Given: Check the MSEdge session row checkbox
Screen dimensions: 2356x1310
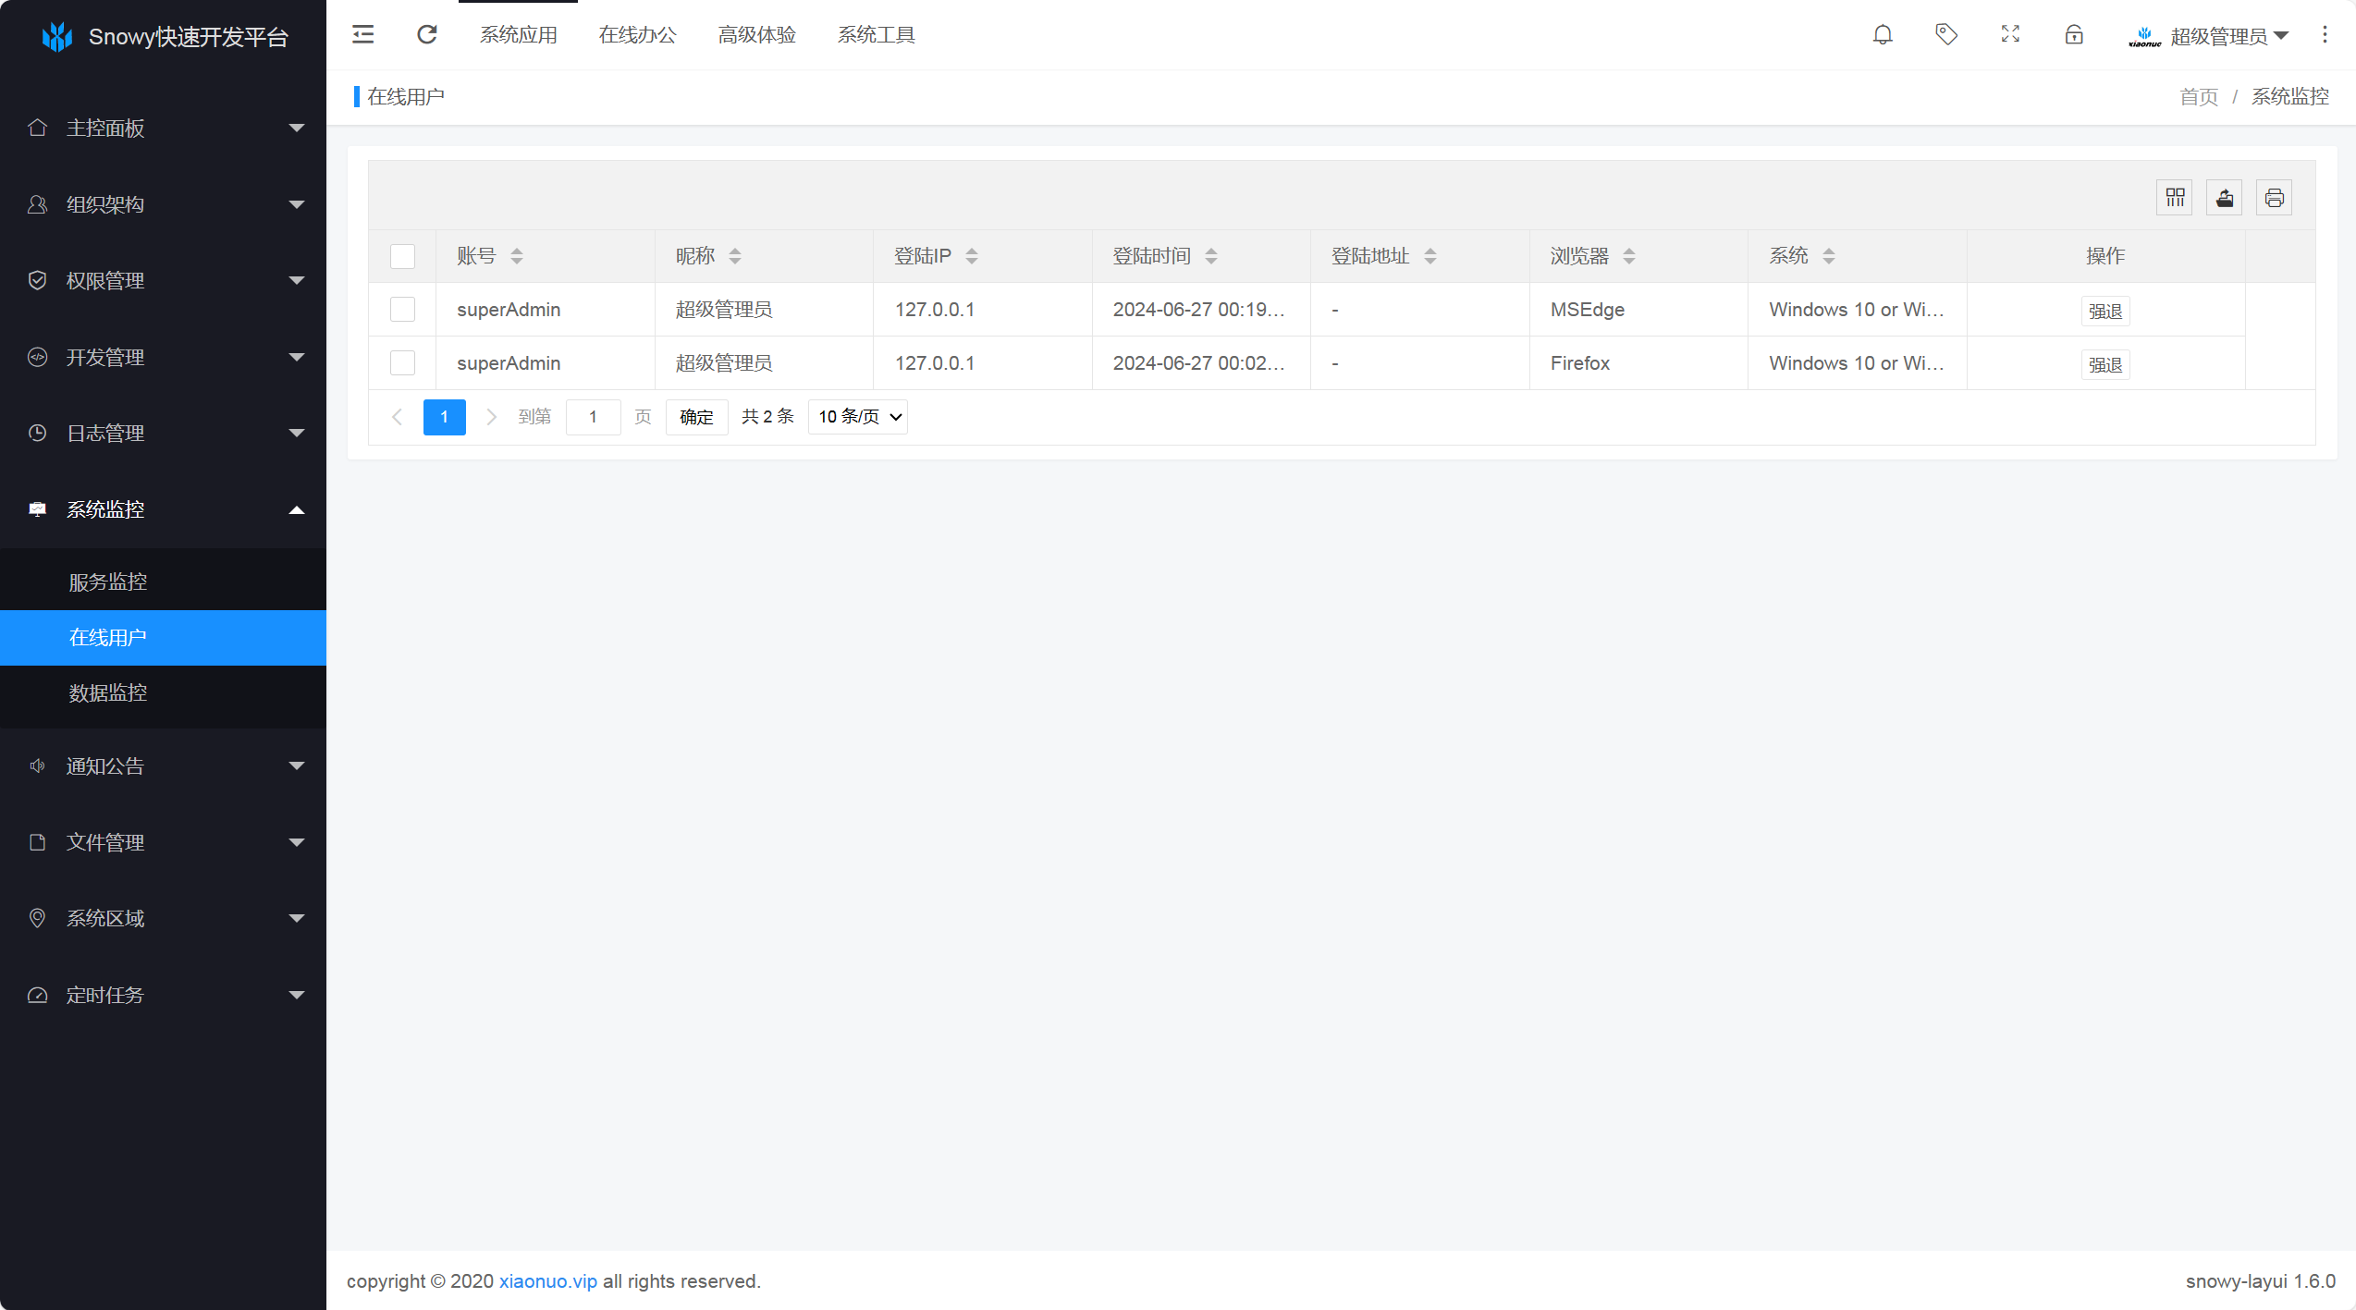Looking at the screenshot, I should 402,310.
